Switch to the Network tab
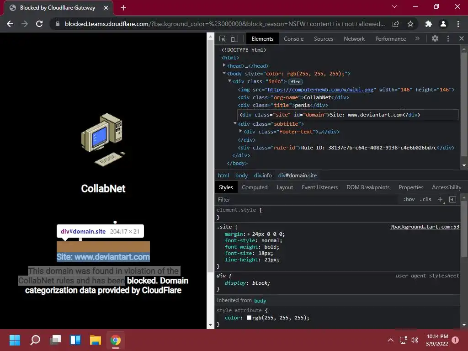This screenshot has width=468, height=351. (354, 39)
